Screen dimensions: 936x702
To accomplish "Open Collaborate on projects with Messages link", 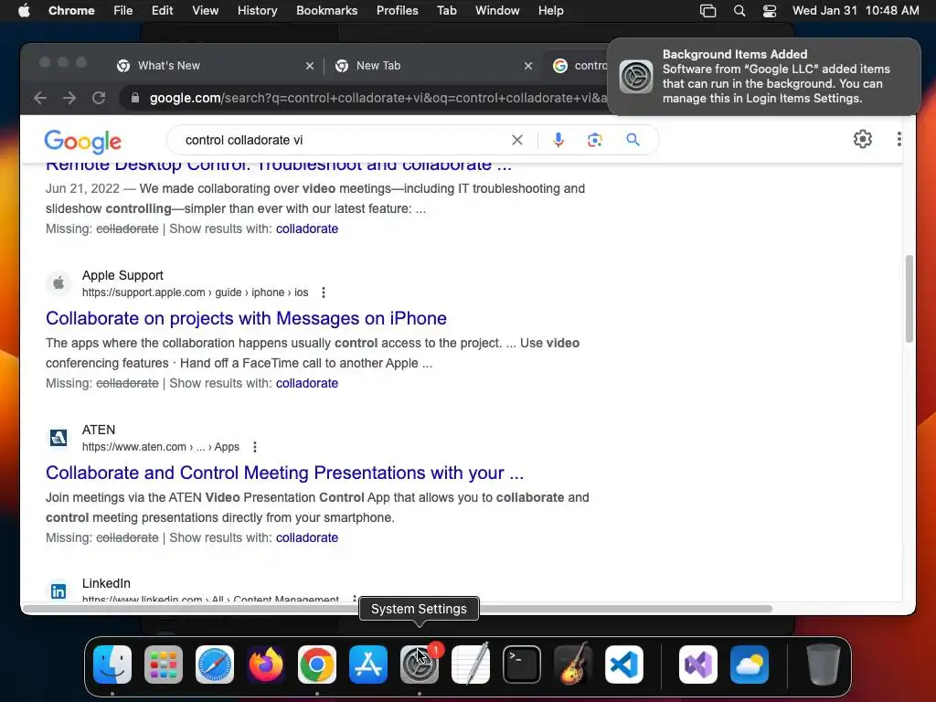I will coord(246,318).
